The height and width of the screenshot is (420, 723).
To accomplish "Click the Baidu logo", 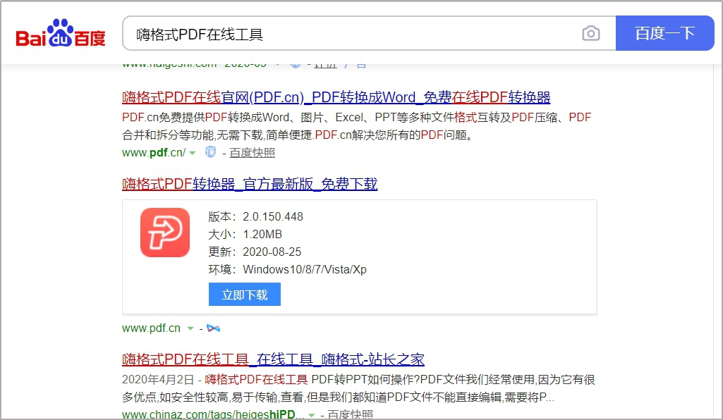I will click(x=61, y=33).
